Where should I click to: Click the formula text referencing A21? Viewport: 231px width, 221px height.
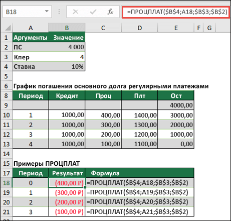coord(137,212)
